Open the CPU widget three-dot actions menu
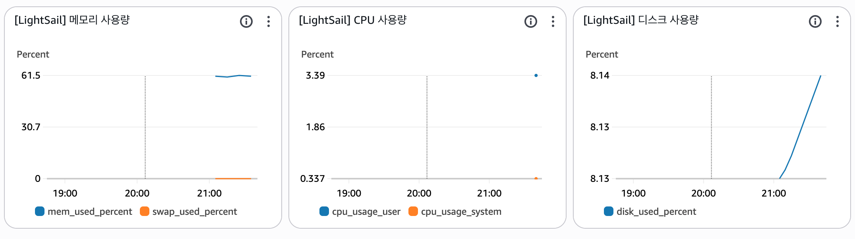 (x=553, y=21)
